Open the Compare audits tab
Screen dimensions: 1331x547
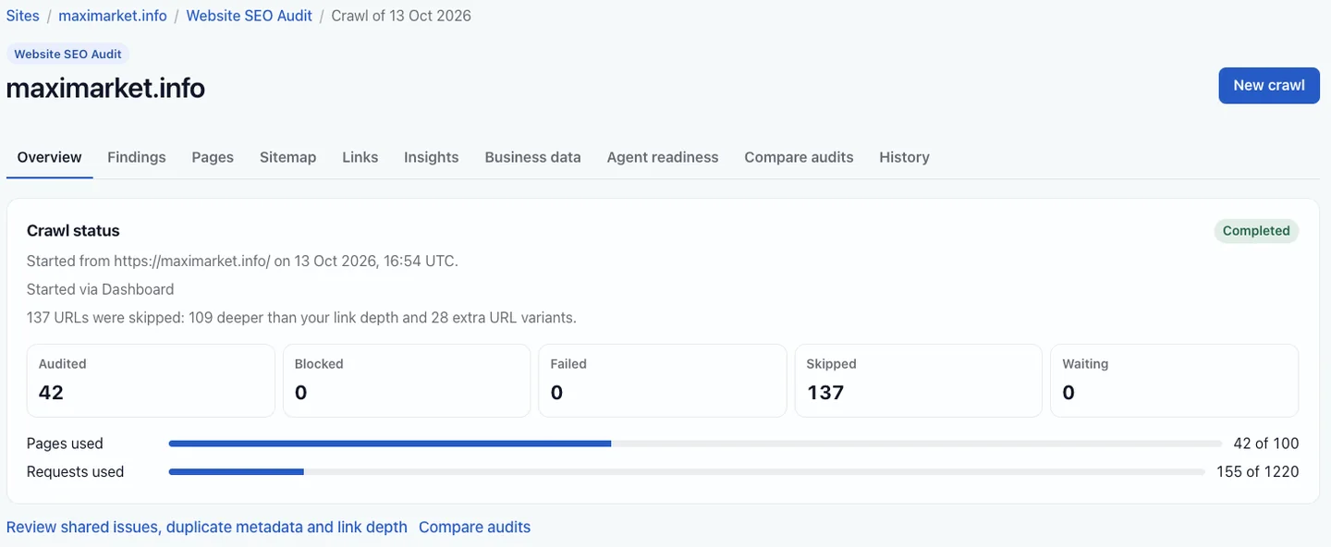pos(800,157)
